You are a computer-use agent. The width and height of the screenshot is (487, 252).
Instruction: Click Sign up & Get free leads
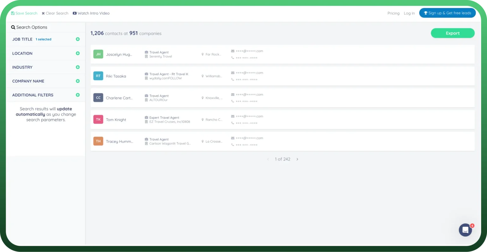pyautogui.click(x=447, y=13)
